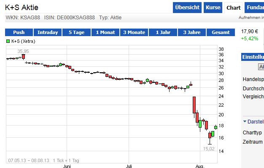Click the K+S Aktie heading
This screenshot has width=264, height=168.
[x=22, y=8]
